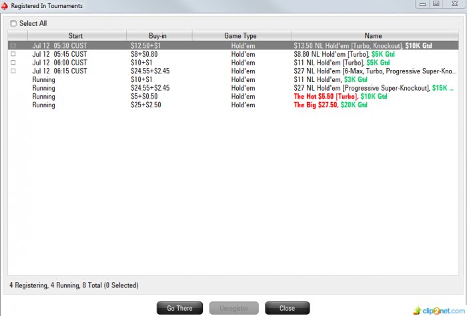Click 'Running' status of the $5+$0.50 row
This screenshot has width=467, height=316.
[x=43, y=97]
